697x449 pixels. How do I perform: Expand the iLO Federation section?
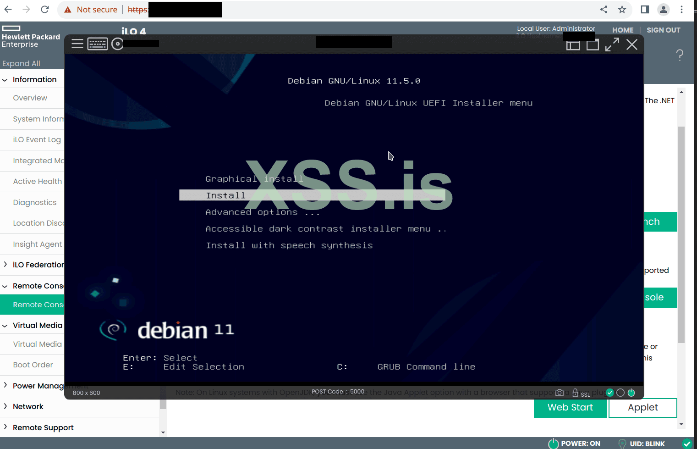pos(5,265)
